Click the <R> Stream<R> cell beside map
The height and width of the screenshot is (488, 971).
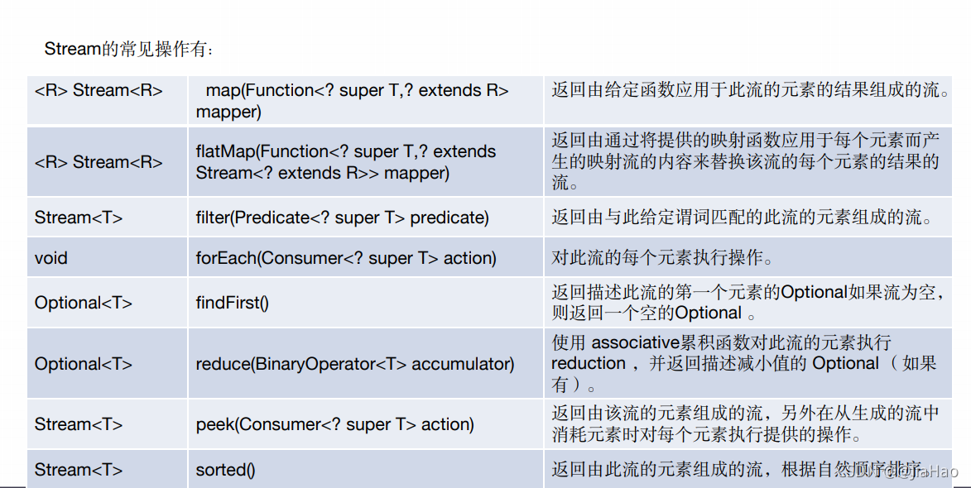[x=107, y=100]
